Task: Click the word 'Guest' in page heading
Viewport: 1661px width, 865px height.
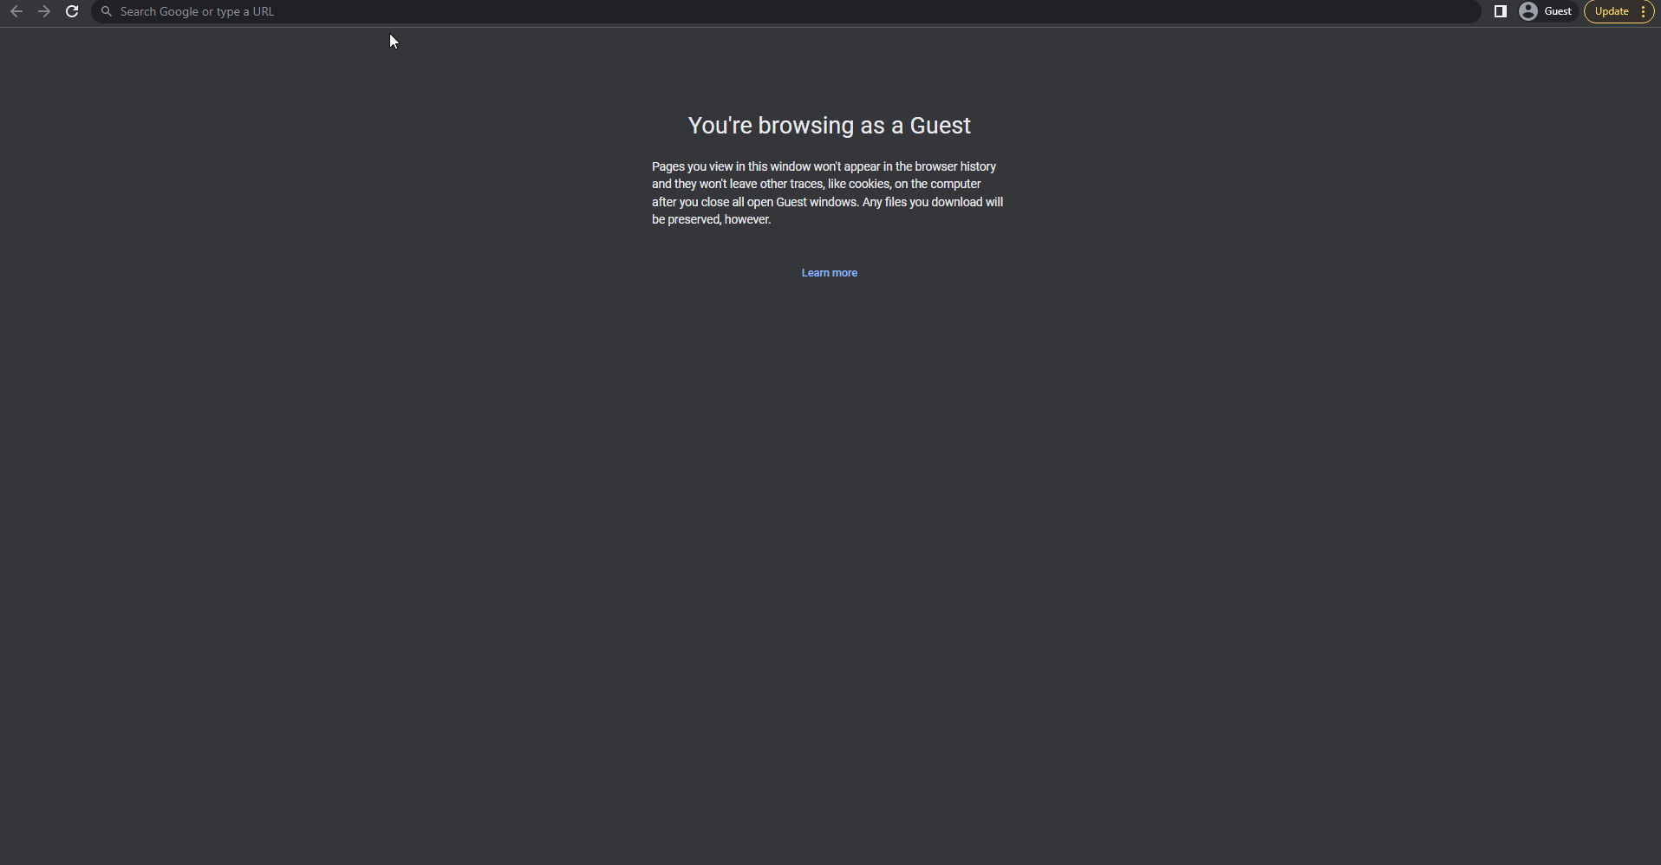Action: [x=940, y=126]
